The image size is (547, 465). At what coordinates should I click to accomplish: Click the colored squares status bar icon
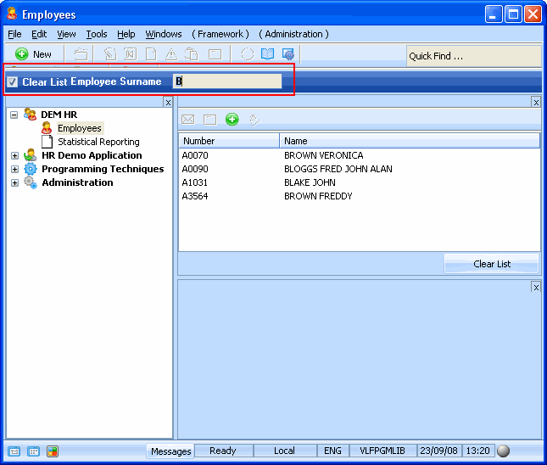point(53,451)
